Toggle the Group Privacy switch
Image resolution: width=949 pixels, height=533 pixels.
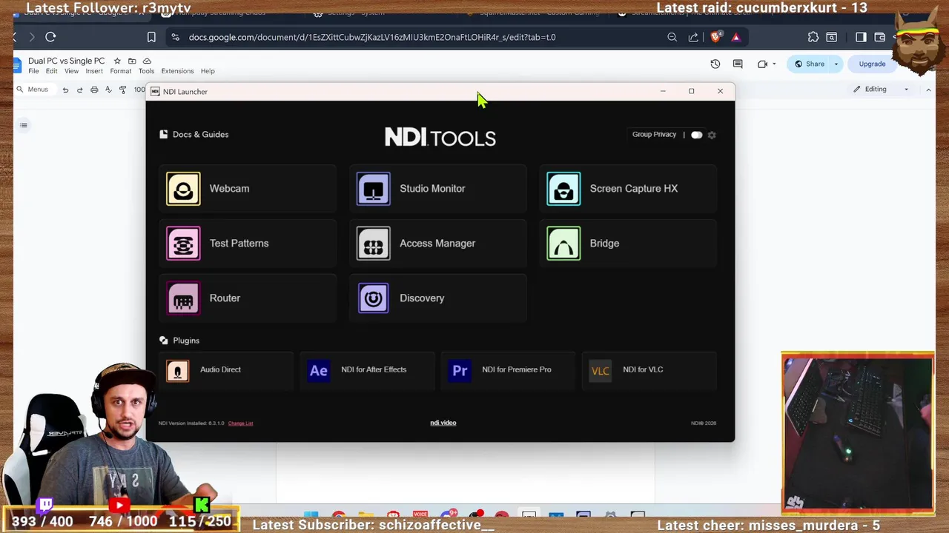point(696,135)
